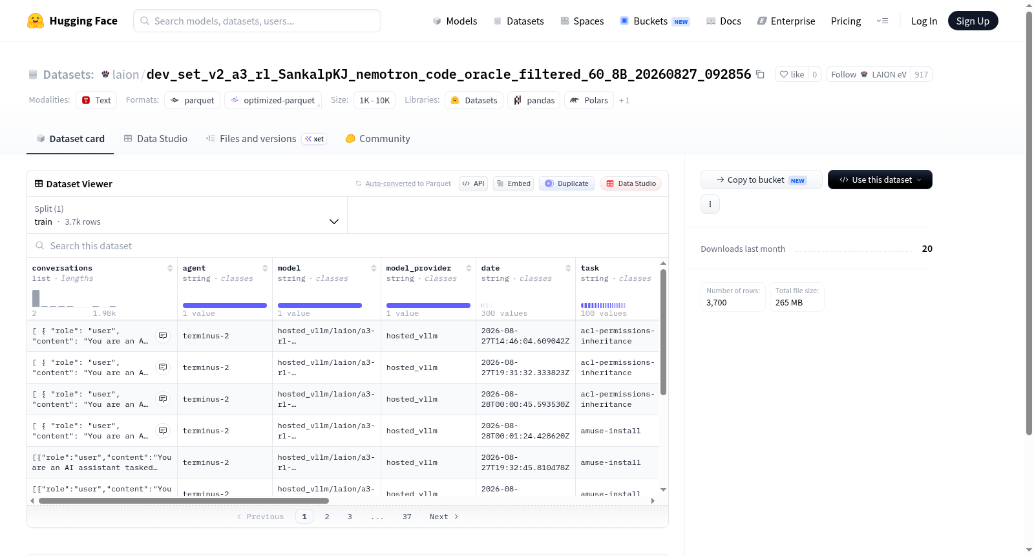Open the Spaces page
Image resolution: width=1034 pixels, height=556 pixels.
point(582,21)
